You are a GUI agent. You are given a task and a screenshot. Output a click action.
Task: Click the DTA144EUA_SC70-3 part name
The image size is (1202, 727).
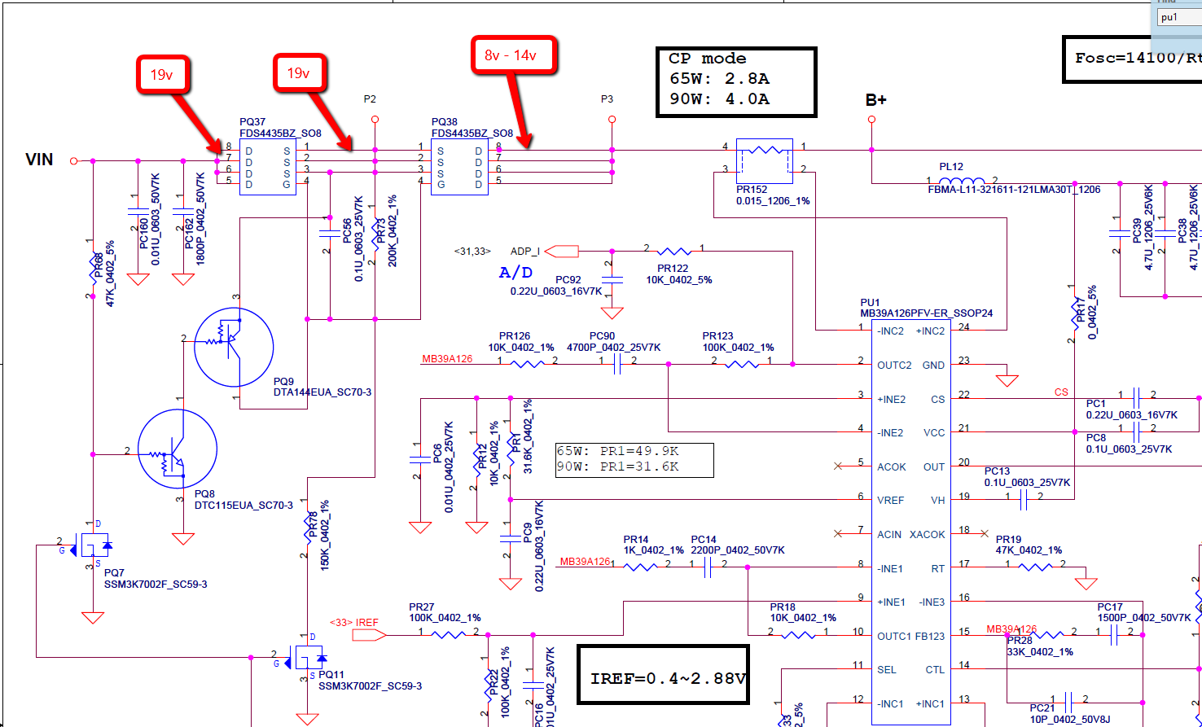point(322,392)
